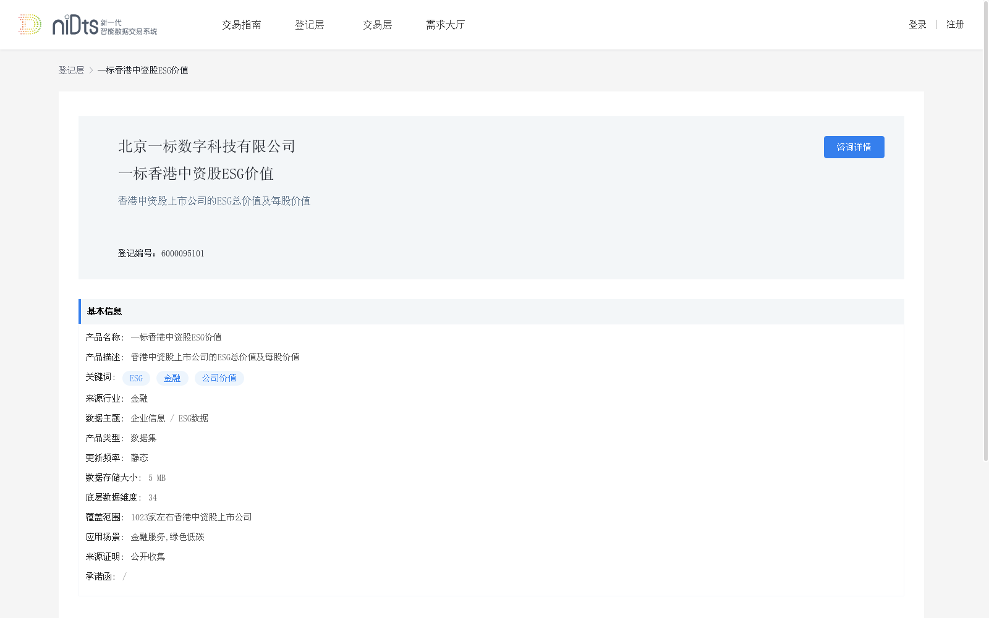Go back via 登记层 breadcrumb
Viewport: 989px width, 618px height.
point(71,70)
